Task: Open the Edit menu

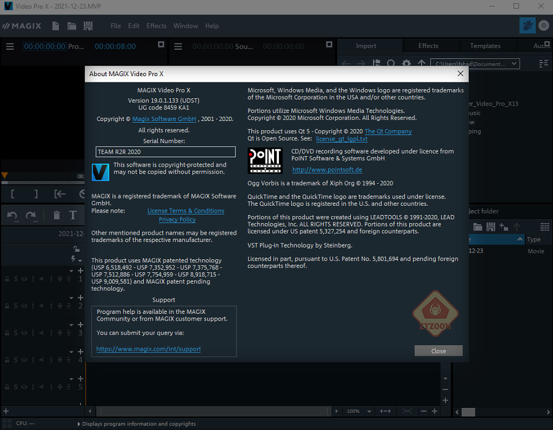Action: pos(134,26)
